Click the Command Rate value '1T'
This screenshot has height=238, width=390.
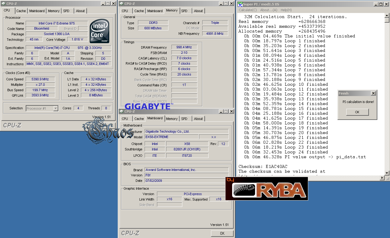coord(184,85)
